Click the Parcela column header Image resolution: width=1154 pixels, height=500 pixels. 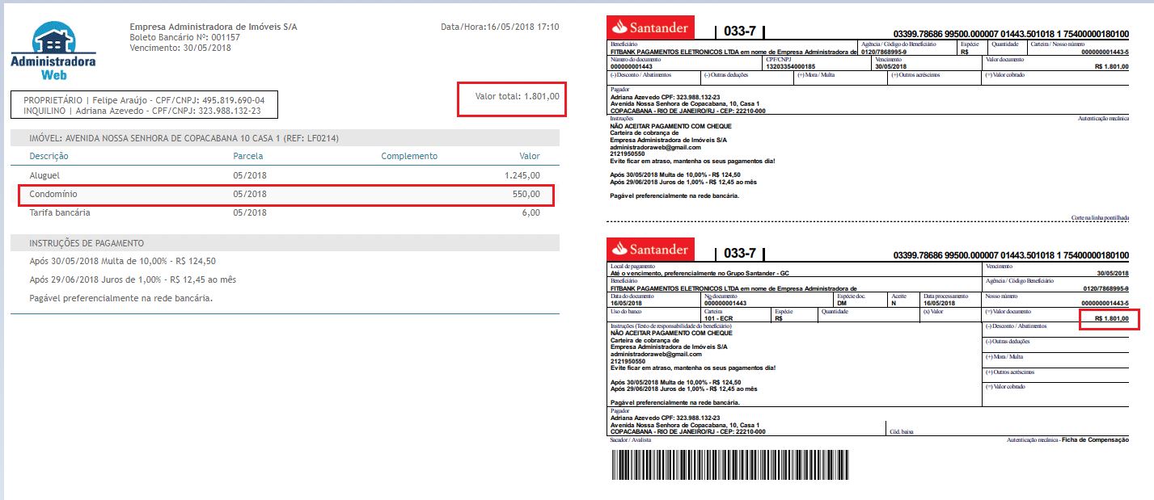248,156
